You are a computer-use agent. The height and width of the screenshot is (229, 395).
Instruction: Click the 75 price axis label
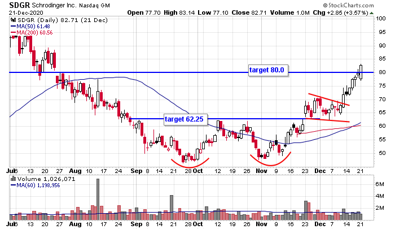coord(382,86)
